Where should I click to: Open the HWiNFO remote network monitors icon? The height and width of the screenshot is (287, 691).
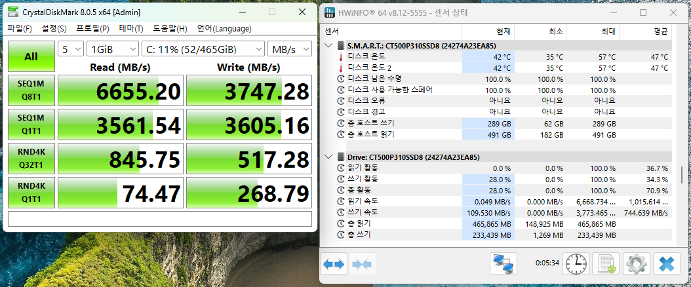[503, 264]
